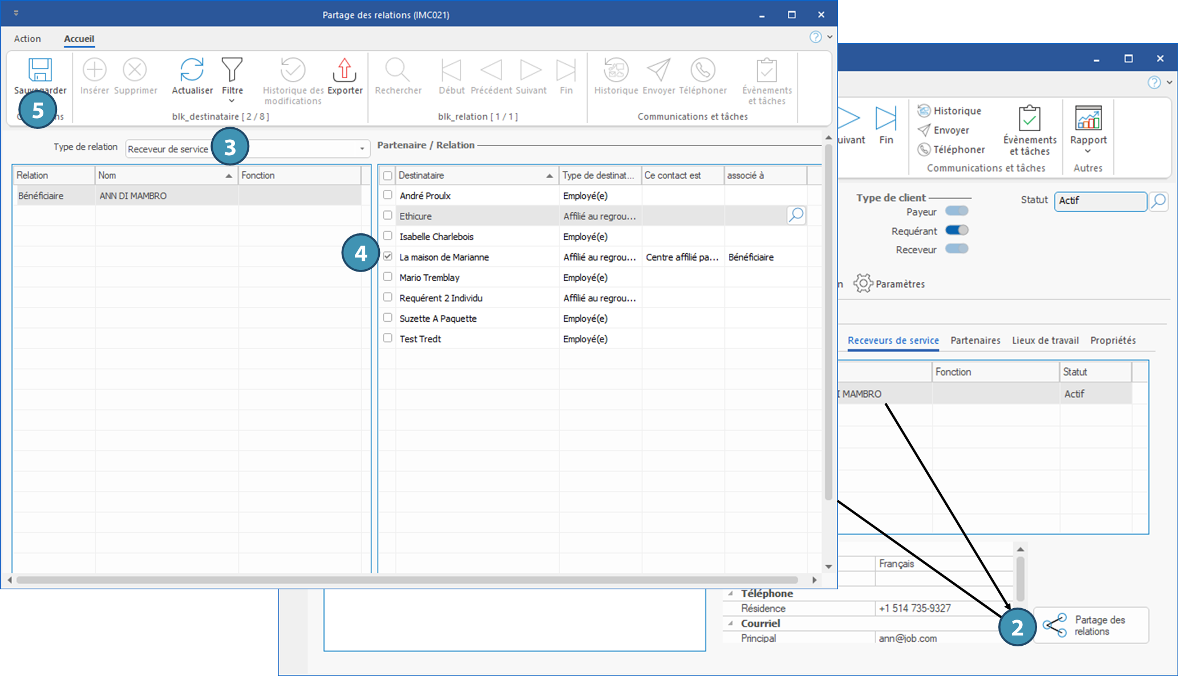Open the Type de relation dropdown
1178x676 pixels.
click(362, 149)
